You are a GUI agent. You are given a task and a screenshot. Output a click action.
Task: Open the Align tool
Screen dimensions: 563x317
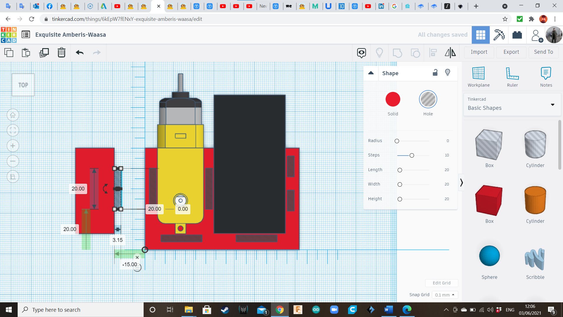coord(433,53)
